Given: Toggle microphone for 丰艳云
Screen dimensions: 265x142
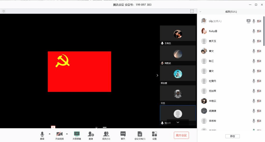Looking at the screenshot, I should (254, 101).
